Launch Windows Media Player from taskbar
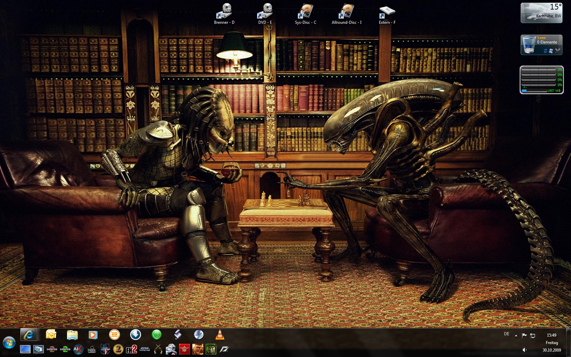This screenshot has height=357, width=571. [x=93, y=335]
